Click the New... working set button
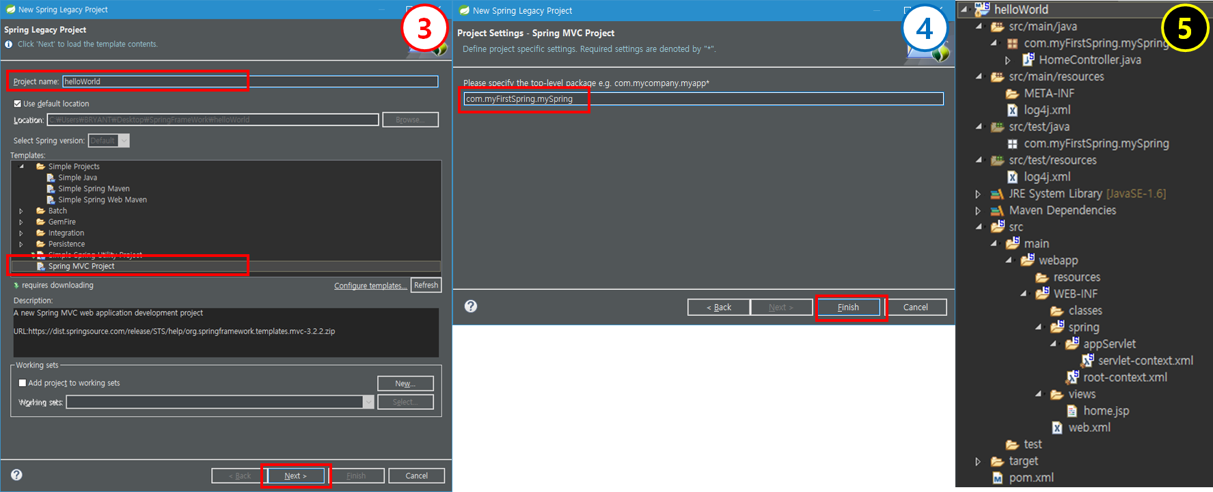1213x492 pixels. (x=405, y=383)
